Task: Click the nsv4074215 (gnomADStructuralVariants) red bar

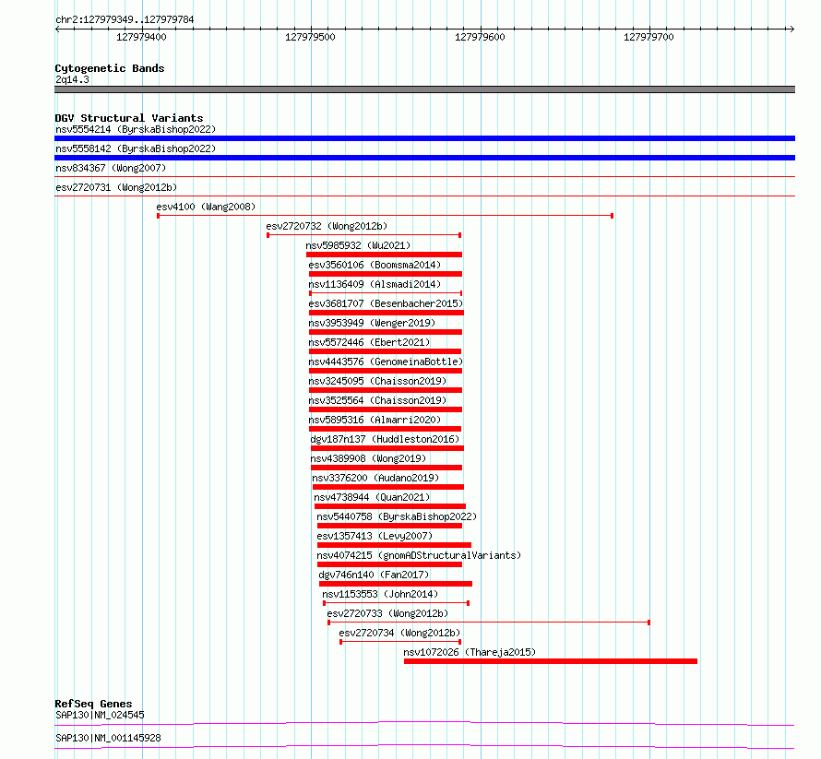Action: click(389, 564)
